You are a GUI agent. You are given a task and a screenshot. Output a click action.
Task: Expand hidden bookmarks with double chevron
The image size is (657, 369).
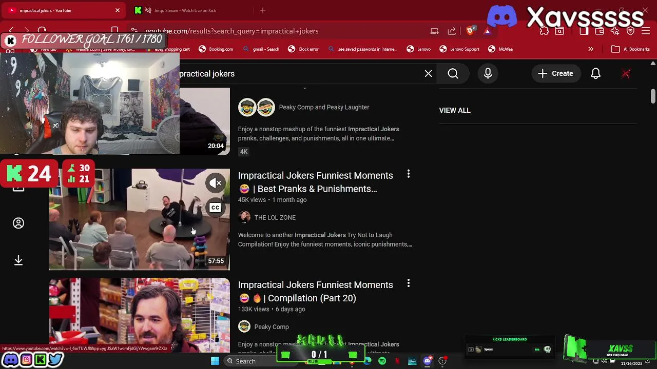[591, 49]
